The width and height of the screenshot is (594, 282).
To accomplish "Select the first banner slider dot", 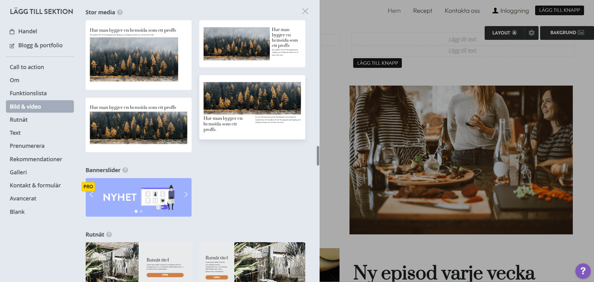I will pyautogui.click(x=136, y=211).
